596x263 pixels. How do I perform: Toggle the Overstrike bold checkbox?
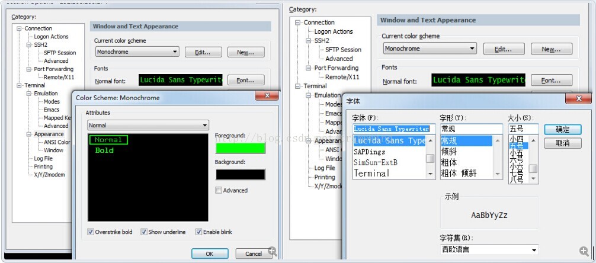[91, 232]
